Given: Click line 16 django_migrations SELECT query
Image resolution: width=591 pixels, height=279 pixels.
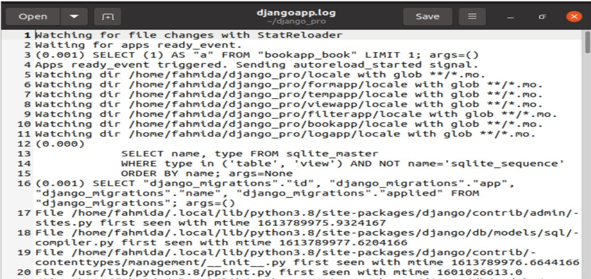Looking at the screenshot, I should 275,193.
